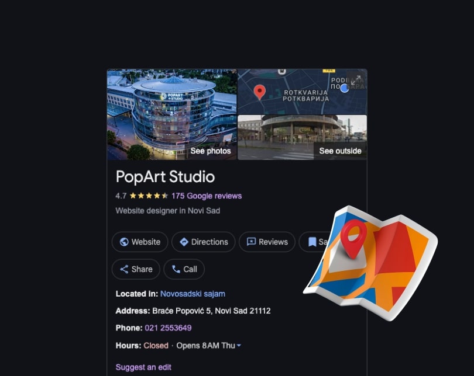Screen dimensions: 474x376
Task: Open the Novosadski sajam link
Action: point(193,294)
